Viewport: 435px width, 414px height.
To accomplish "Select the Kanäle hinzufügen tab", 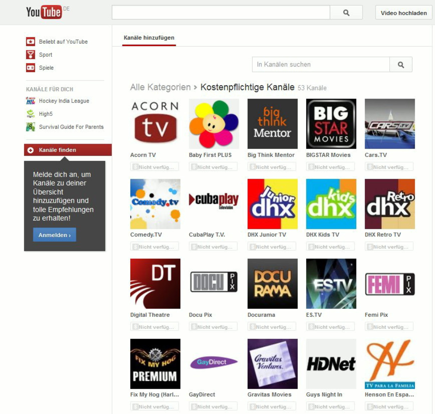I will coord(149,38).
